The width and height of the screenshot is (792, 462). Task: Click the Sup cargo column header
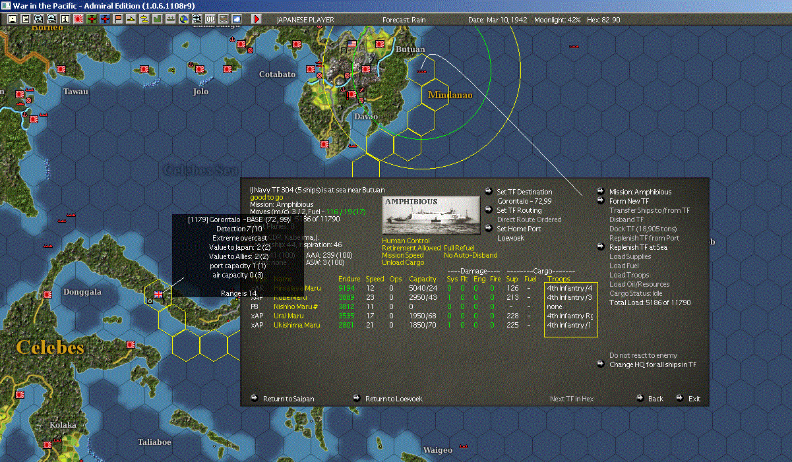[x=512, y=279]
